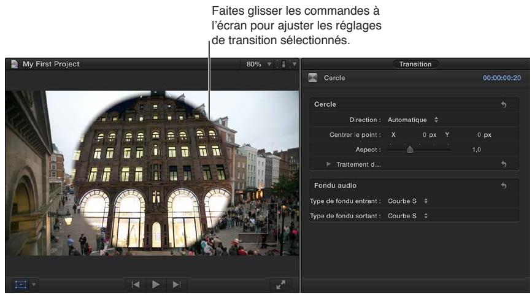This screenshot has width=532, height=295.
Task: Open Type de fondu sortant popup
Action: pyautogui.click(x=407, y=216)
